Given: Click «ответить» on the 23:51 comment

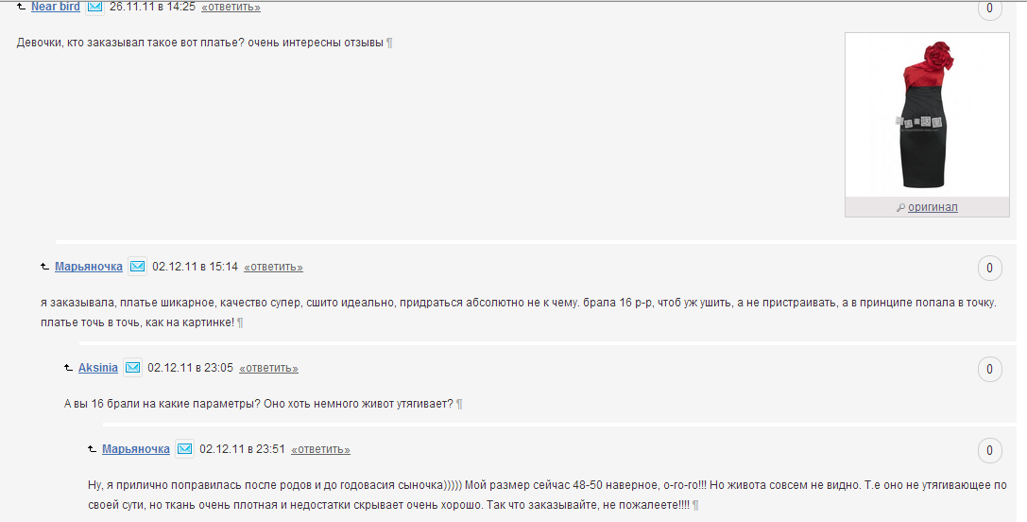Looking at the screenshot, I should (x=320, y=450).
